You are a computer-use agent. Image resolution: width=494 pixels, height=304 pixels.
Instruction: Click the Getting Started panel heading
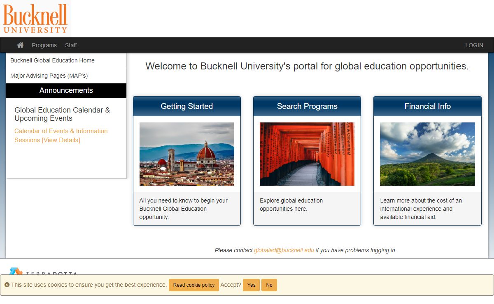[186, 106]
